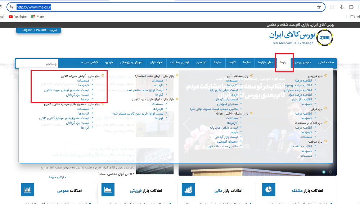
Task: Open بازارها menu item
Action: [284, 62]
